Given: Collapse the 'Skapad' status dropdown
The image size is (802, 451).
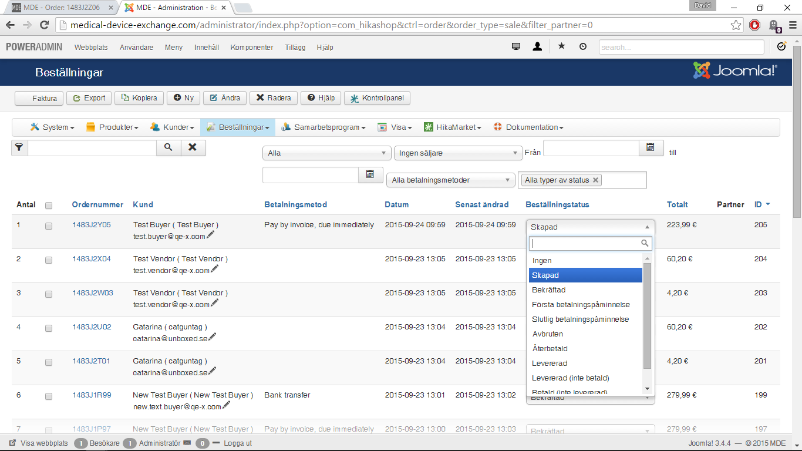Looking at the screenshot, I should pyautogui.click(x=590, y=227).
